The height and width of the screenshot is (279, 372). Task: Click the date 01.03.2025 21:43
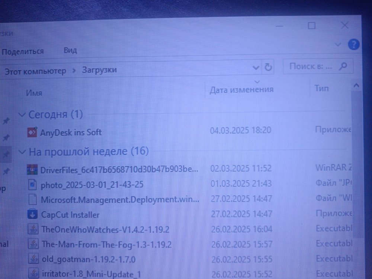click(241, 183)
